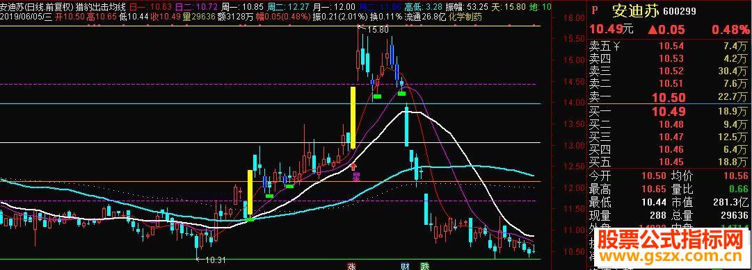Click the 买二 bid price 10.48

670,125
